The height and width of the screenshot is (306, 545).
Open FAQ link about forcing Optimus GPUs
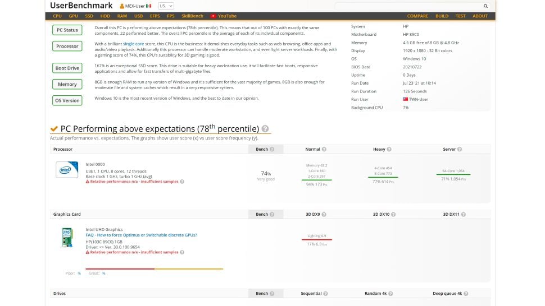click(x=141, y=235)
